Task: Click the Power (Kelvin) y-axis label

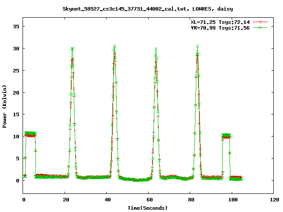Action: click(4, 106)
